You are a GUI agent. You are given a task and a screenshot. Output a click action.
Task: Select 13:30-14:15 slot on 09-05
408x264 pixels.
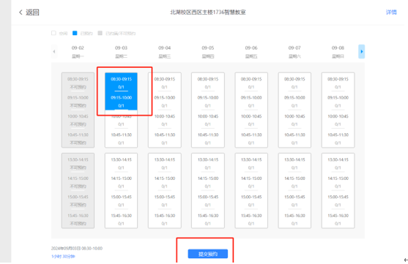tap(207, 163)
